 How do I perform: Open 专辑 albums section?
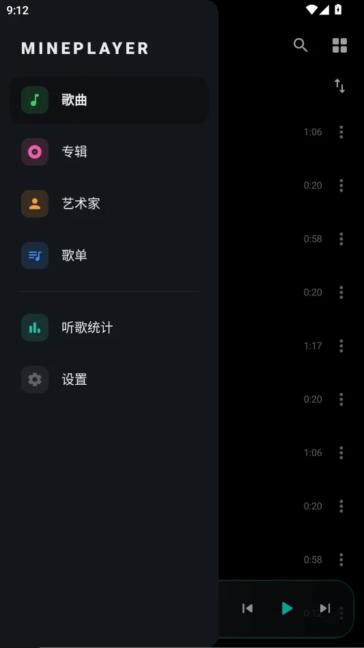pyautogui.click(x=109, y=152)
